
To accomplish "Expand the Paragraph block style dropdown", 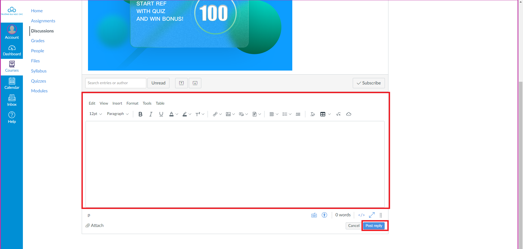I will [x=118, y=114].
